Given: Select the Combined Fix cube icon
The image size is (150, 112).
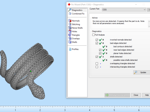Looking at the screenshot, I should click(x=70, y=14).
